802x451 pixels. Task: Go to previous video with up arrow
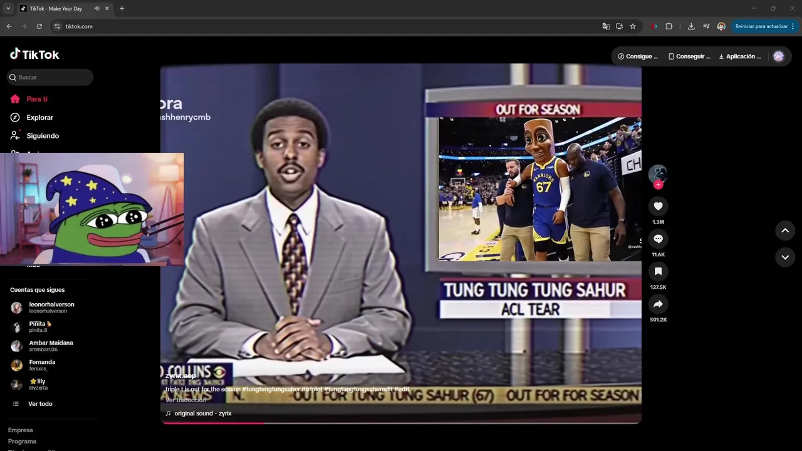(x=785, y=231)
